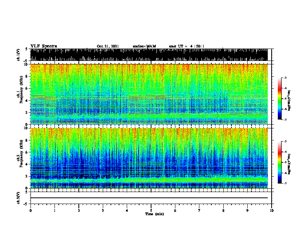Click the log(PSD) label beside ch.1 color bar
Image resolution: width=306 pixels, height=236 pixels.
(x=289, y=101)
